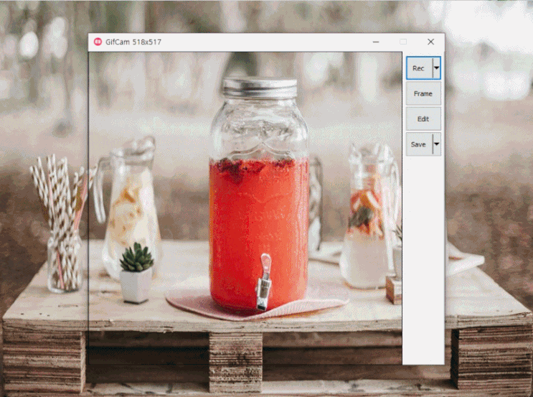533x397 pixels.
Task: Start recording with the Rec button
Action: pos(419,68)
